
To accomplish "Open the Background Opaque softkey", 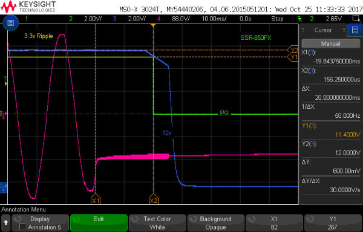I will click(215, 223).
